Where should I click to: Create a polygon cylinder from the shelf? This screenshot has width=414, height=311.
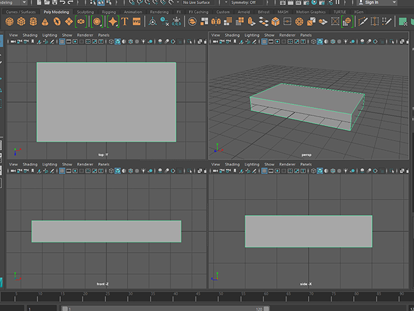pos(33,21)
